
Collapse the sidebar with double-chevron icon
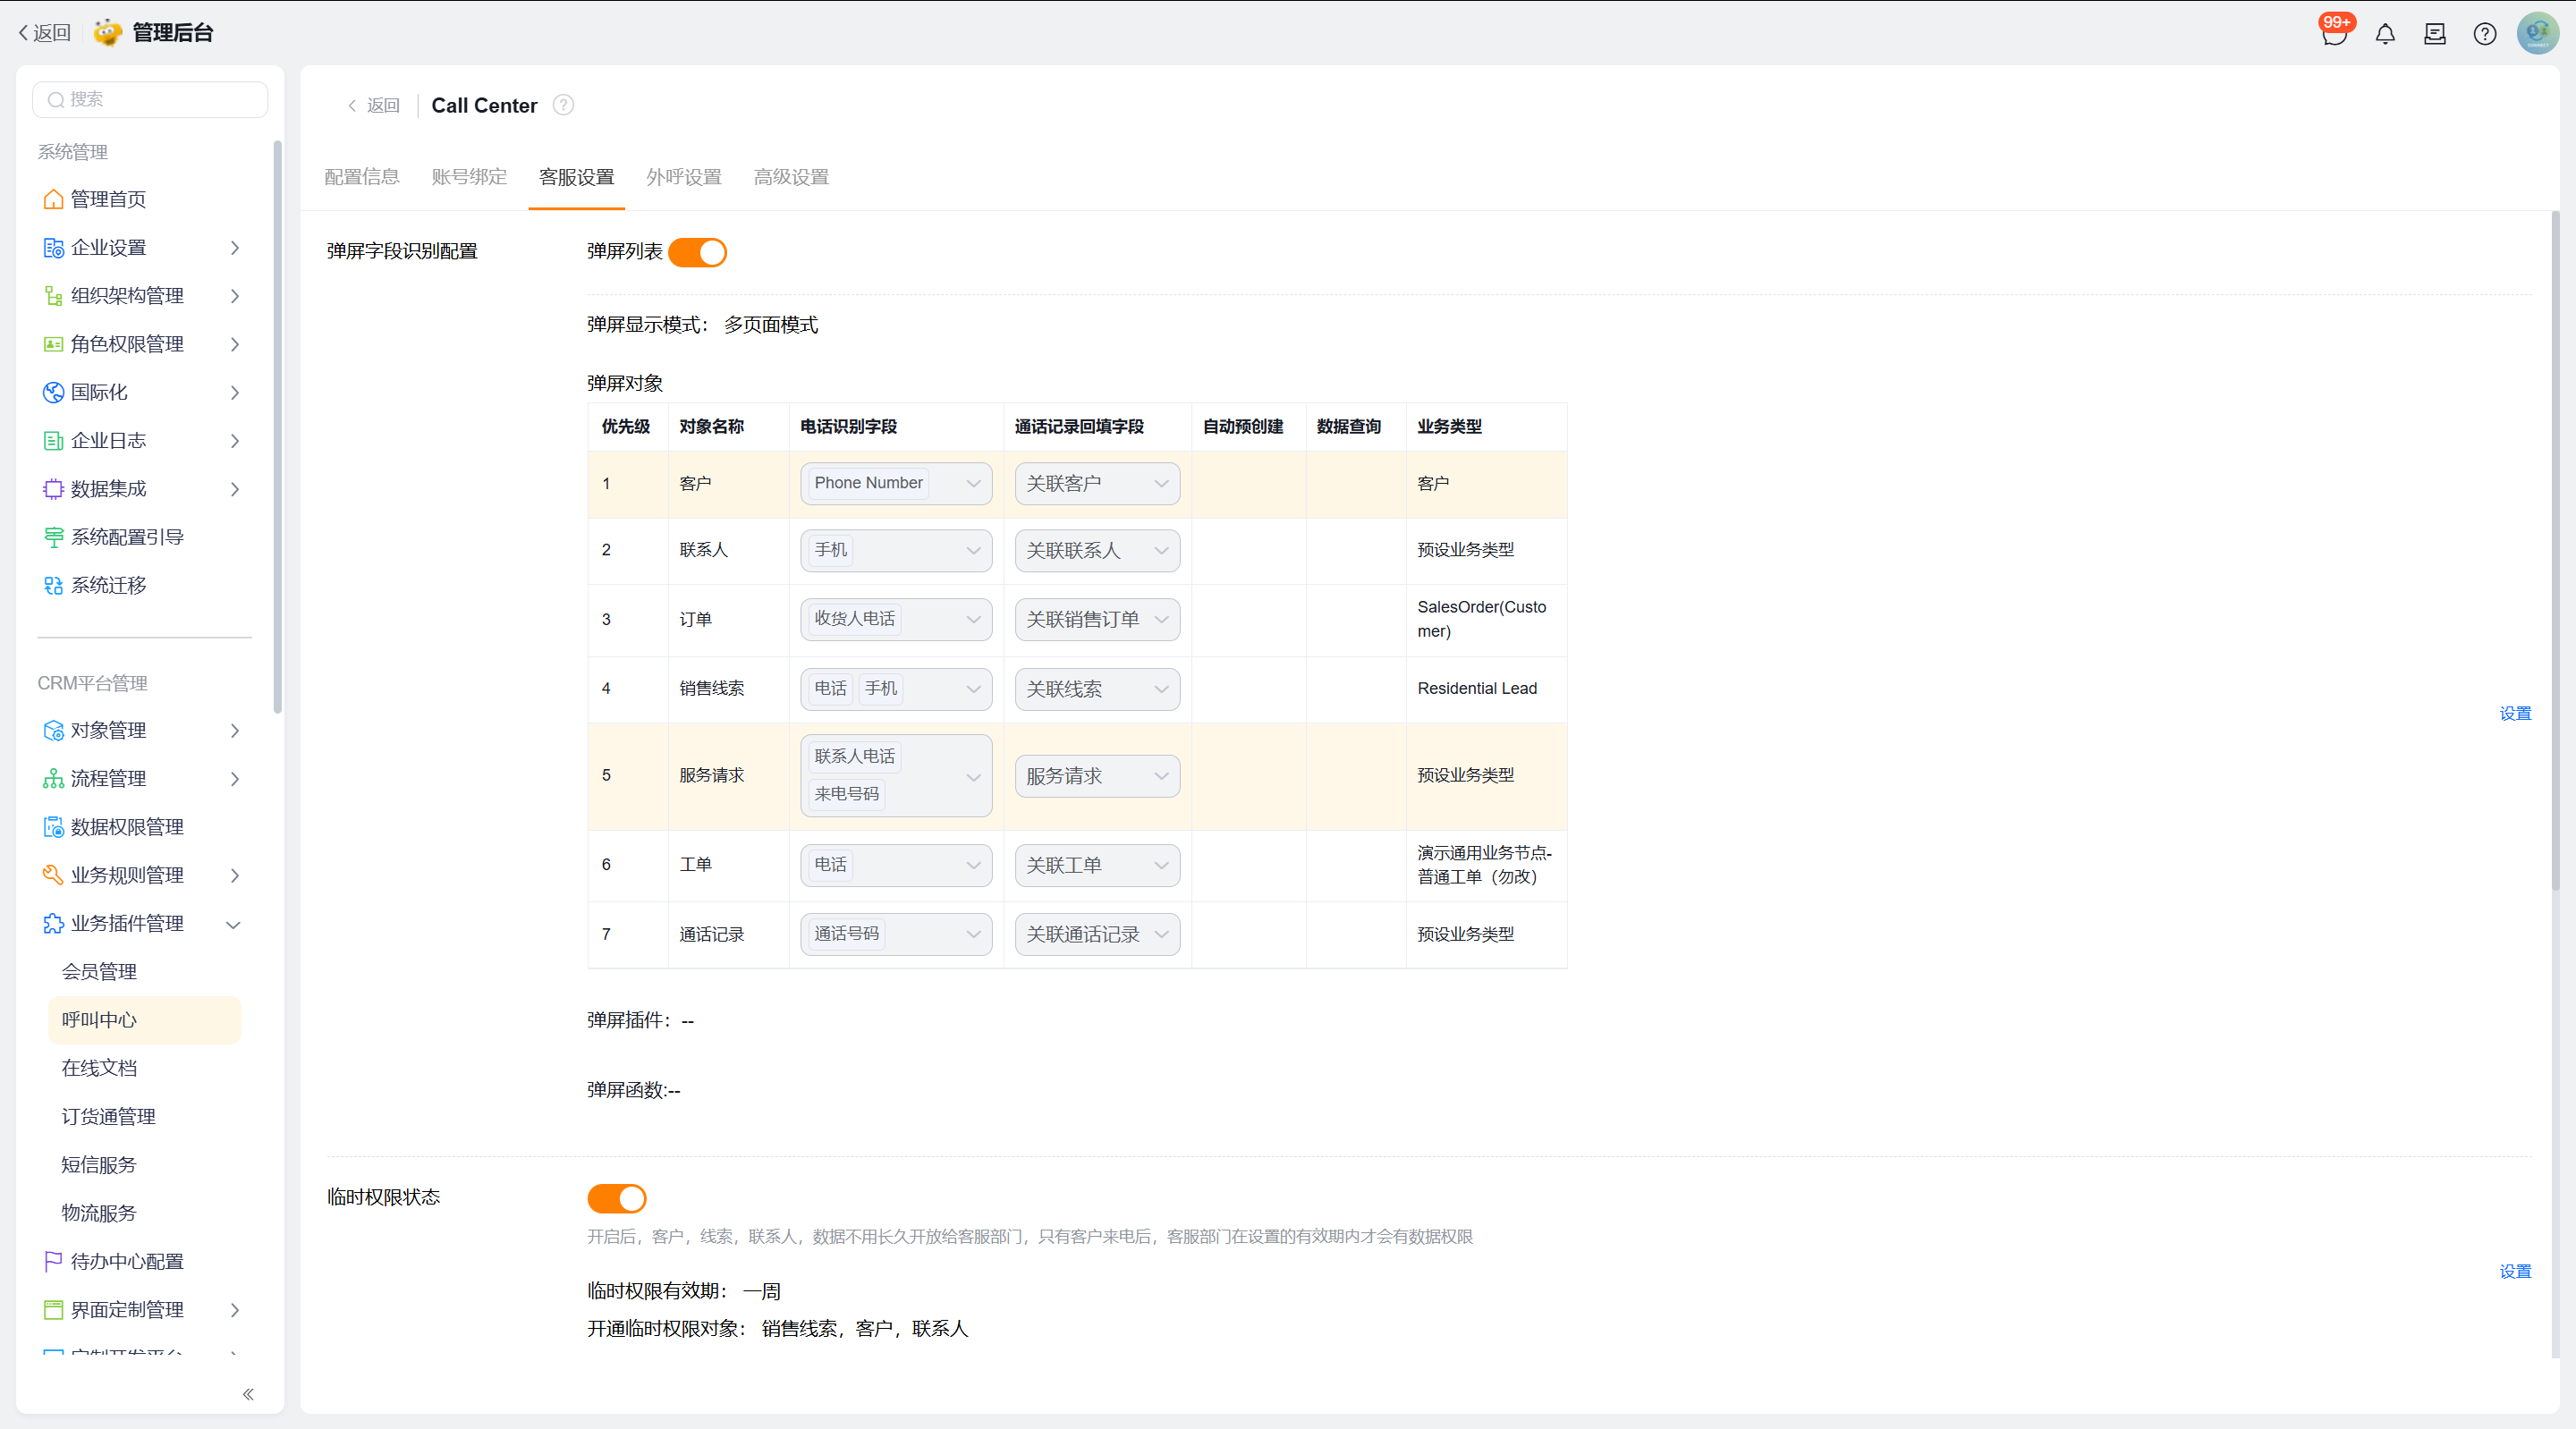click(248, 1394)
